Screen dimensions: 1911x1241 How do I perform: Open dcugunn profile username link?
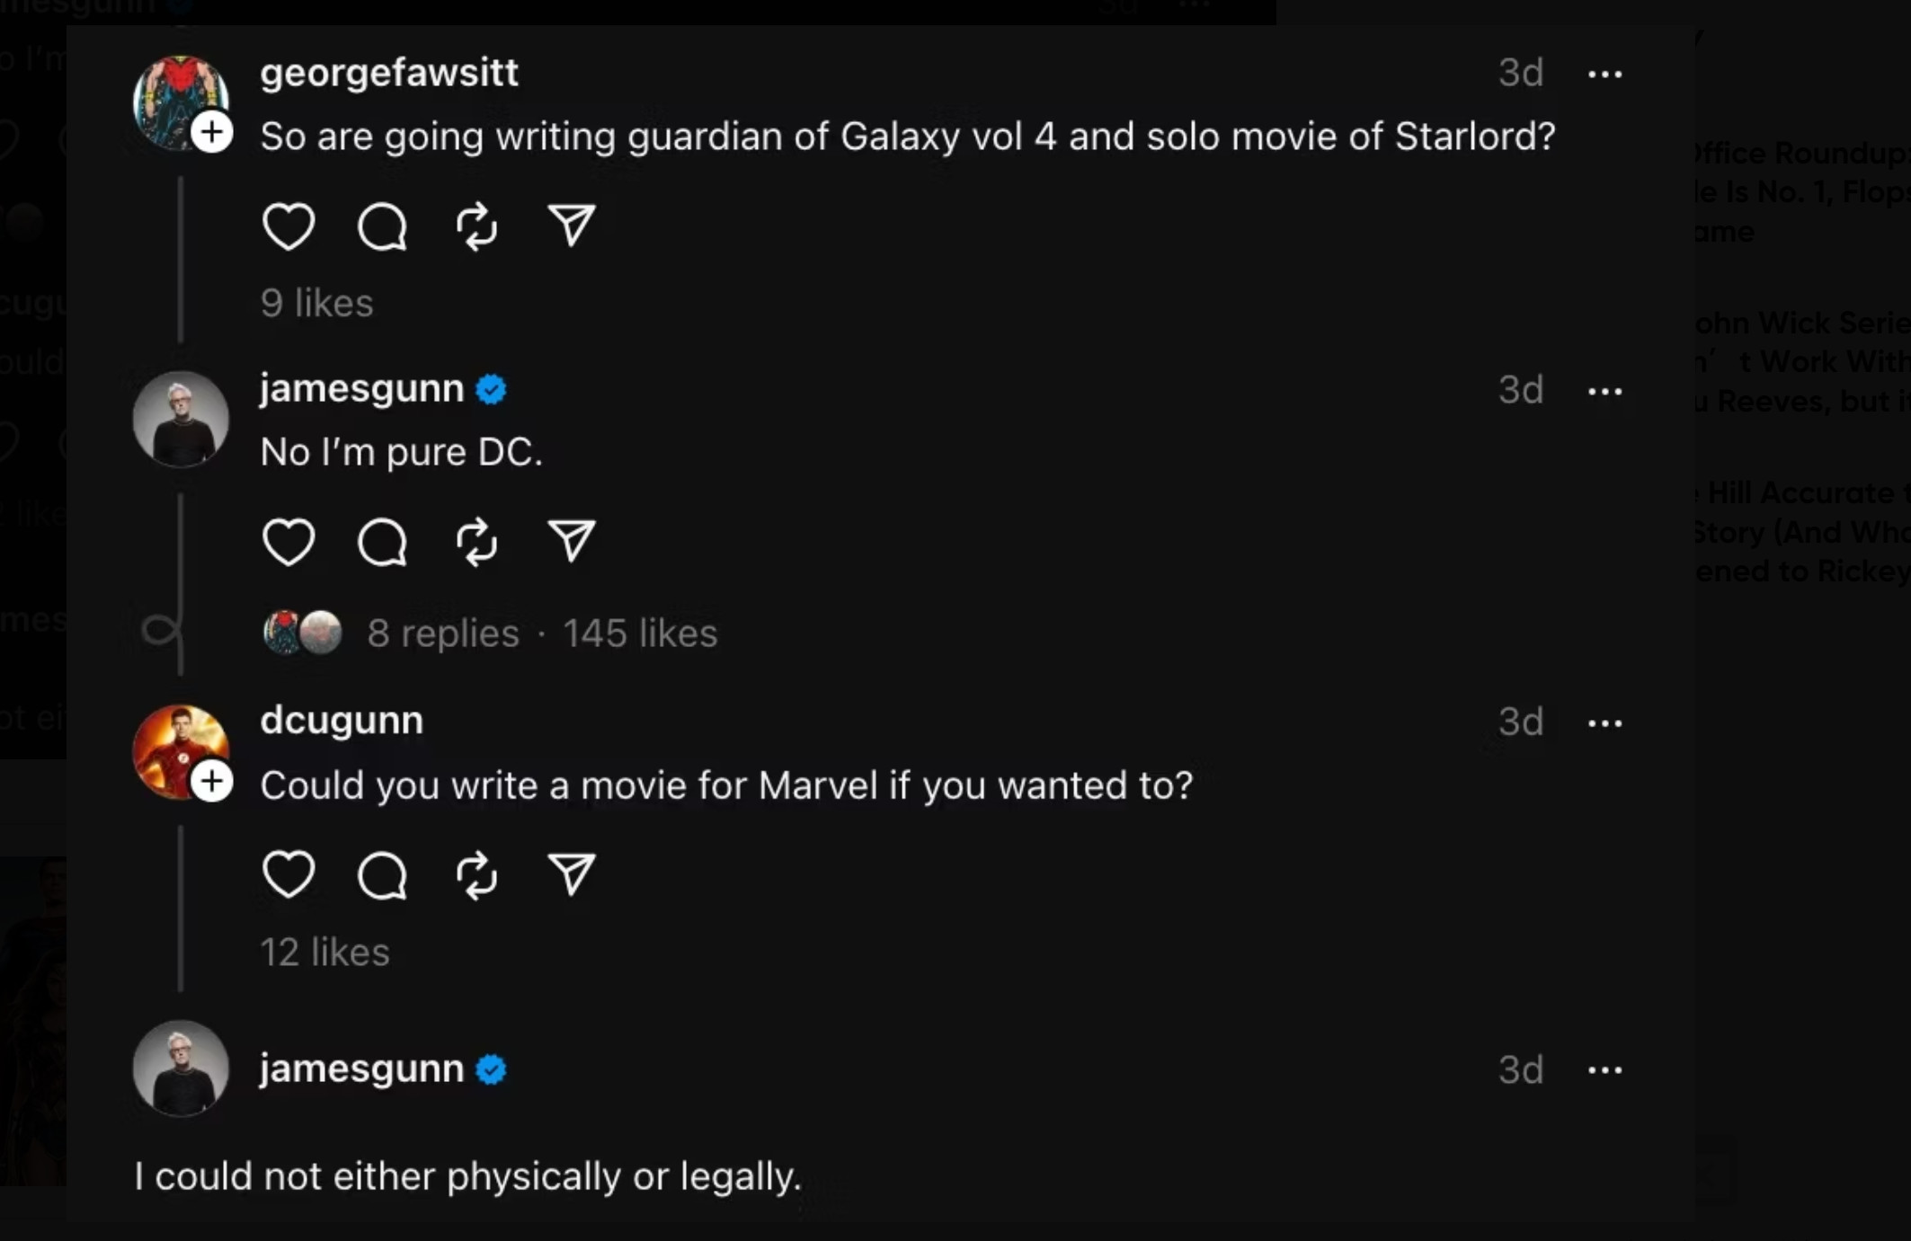tap(342, 721)
